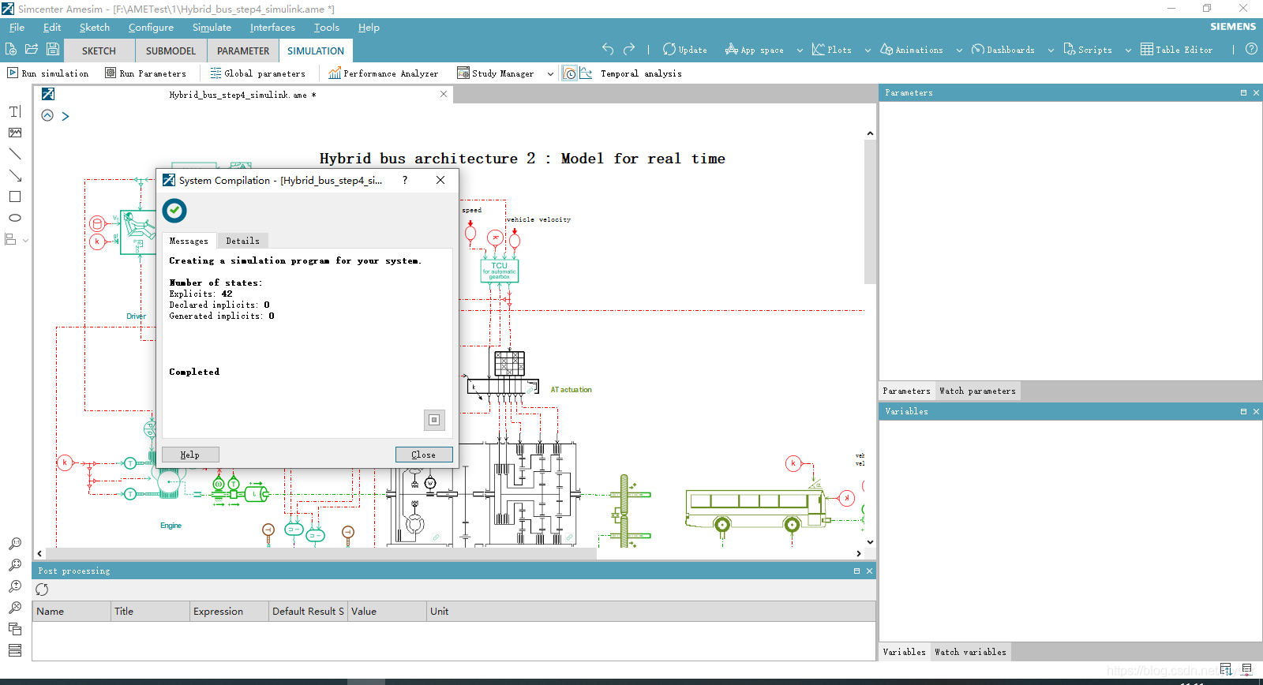
Task: Open the Plots dropdown arrow
Action: (868, 50)
